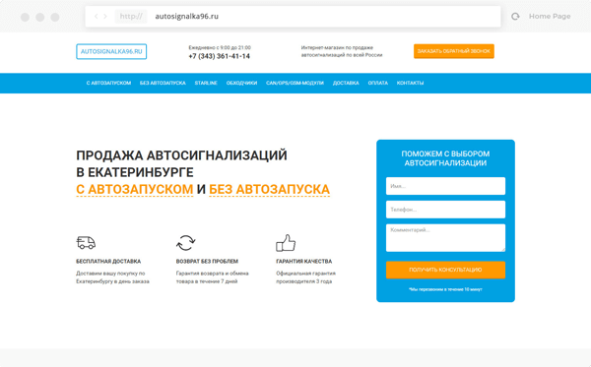Screen dimensions: 591x367
Task: Click the ГАРАНТИЯ КАЧЕСТВА heading
Action: click(x=303, y=261)
